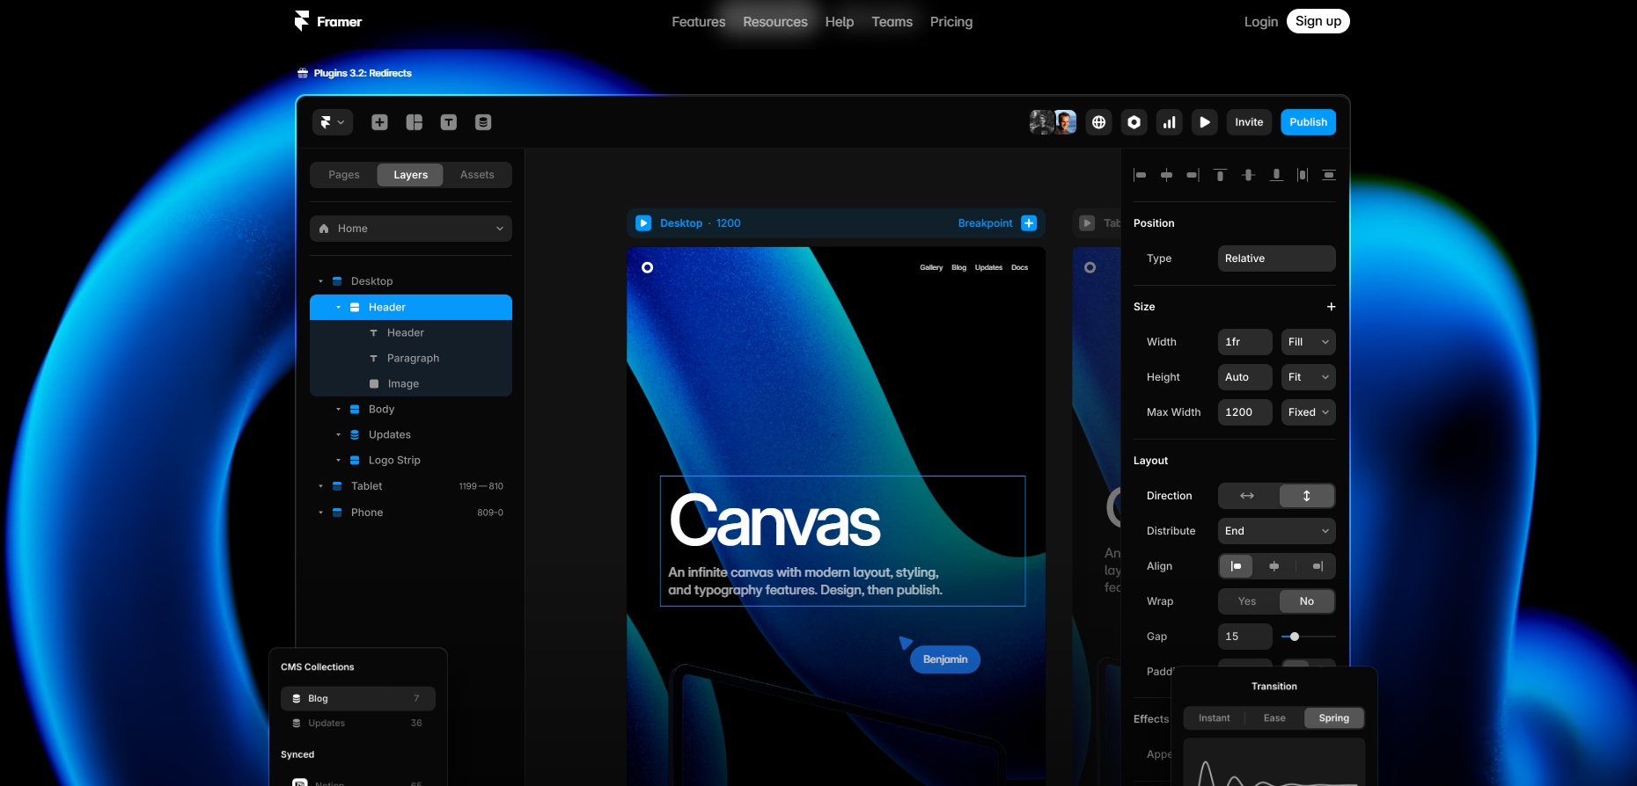Expand the Phone breakpoint arrow
The width and height of the screenshot is (1637, 786).
(x=320, y=513)
